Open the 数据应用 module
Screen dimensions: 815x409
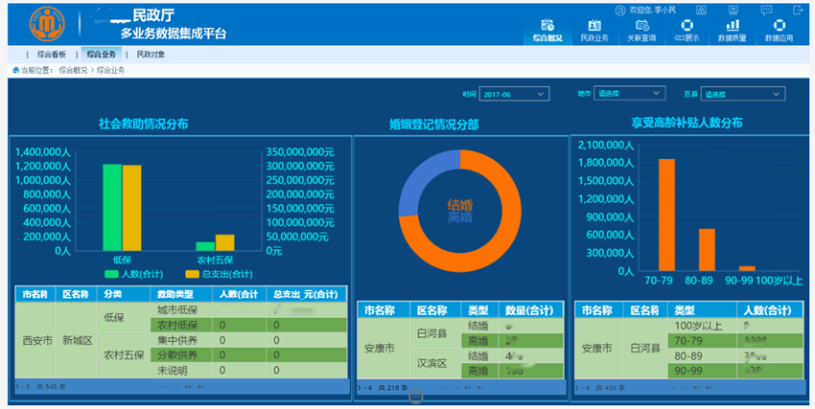(779, 29)
